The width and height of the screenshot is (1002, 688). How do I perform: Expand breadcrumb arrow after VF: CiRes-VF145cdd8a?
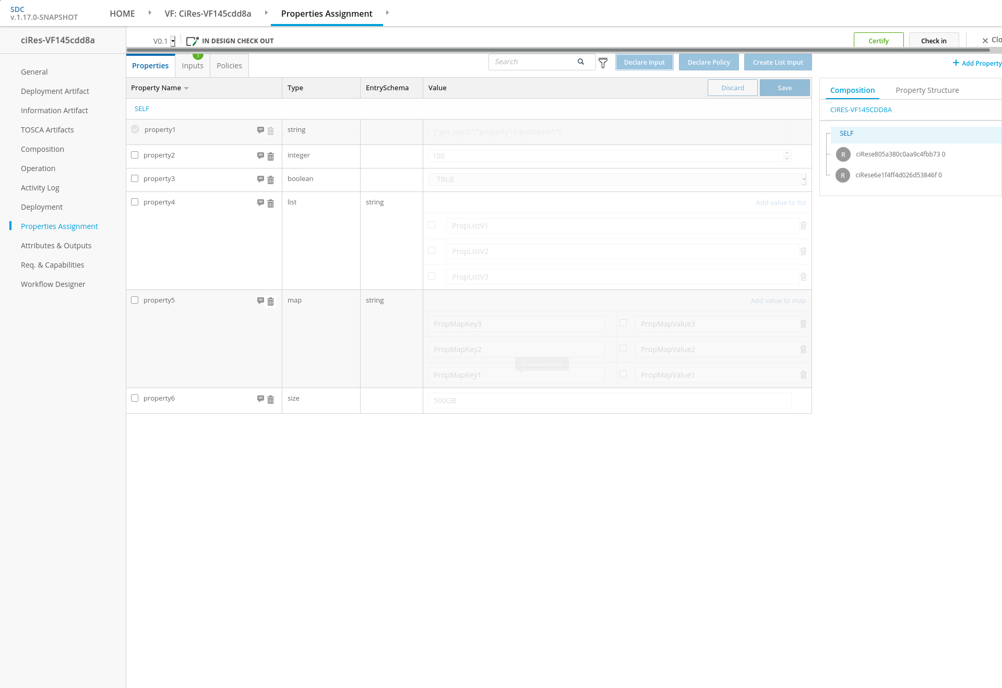pos(266,13)
